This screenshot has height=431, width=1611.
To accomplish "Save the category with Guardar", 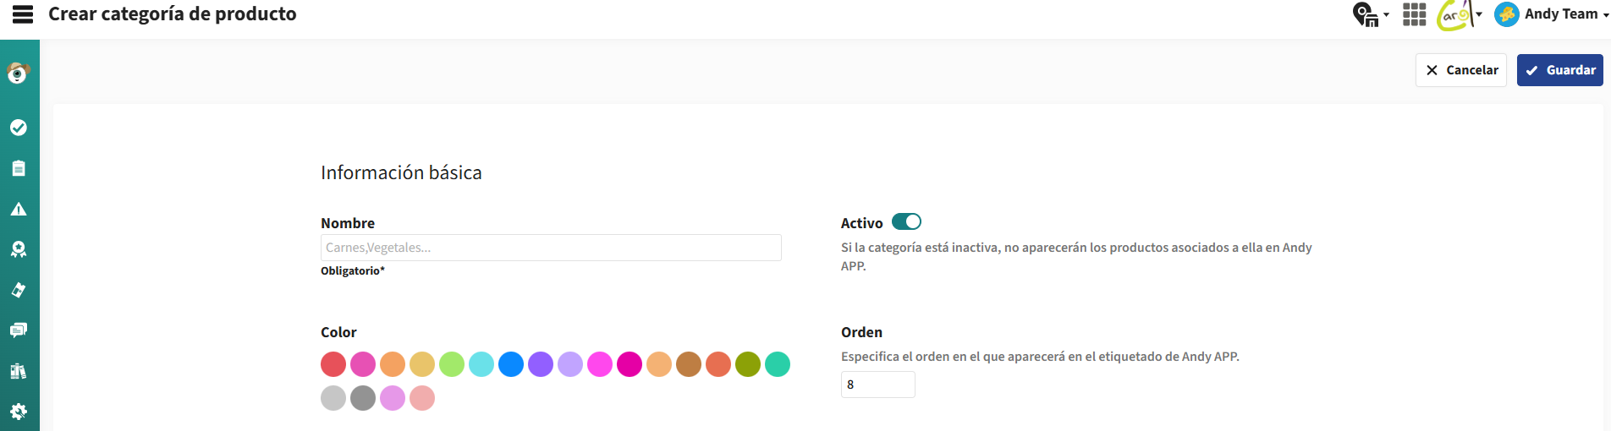I will pyautogui.click(x=1559, y=70).
